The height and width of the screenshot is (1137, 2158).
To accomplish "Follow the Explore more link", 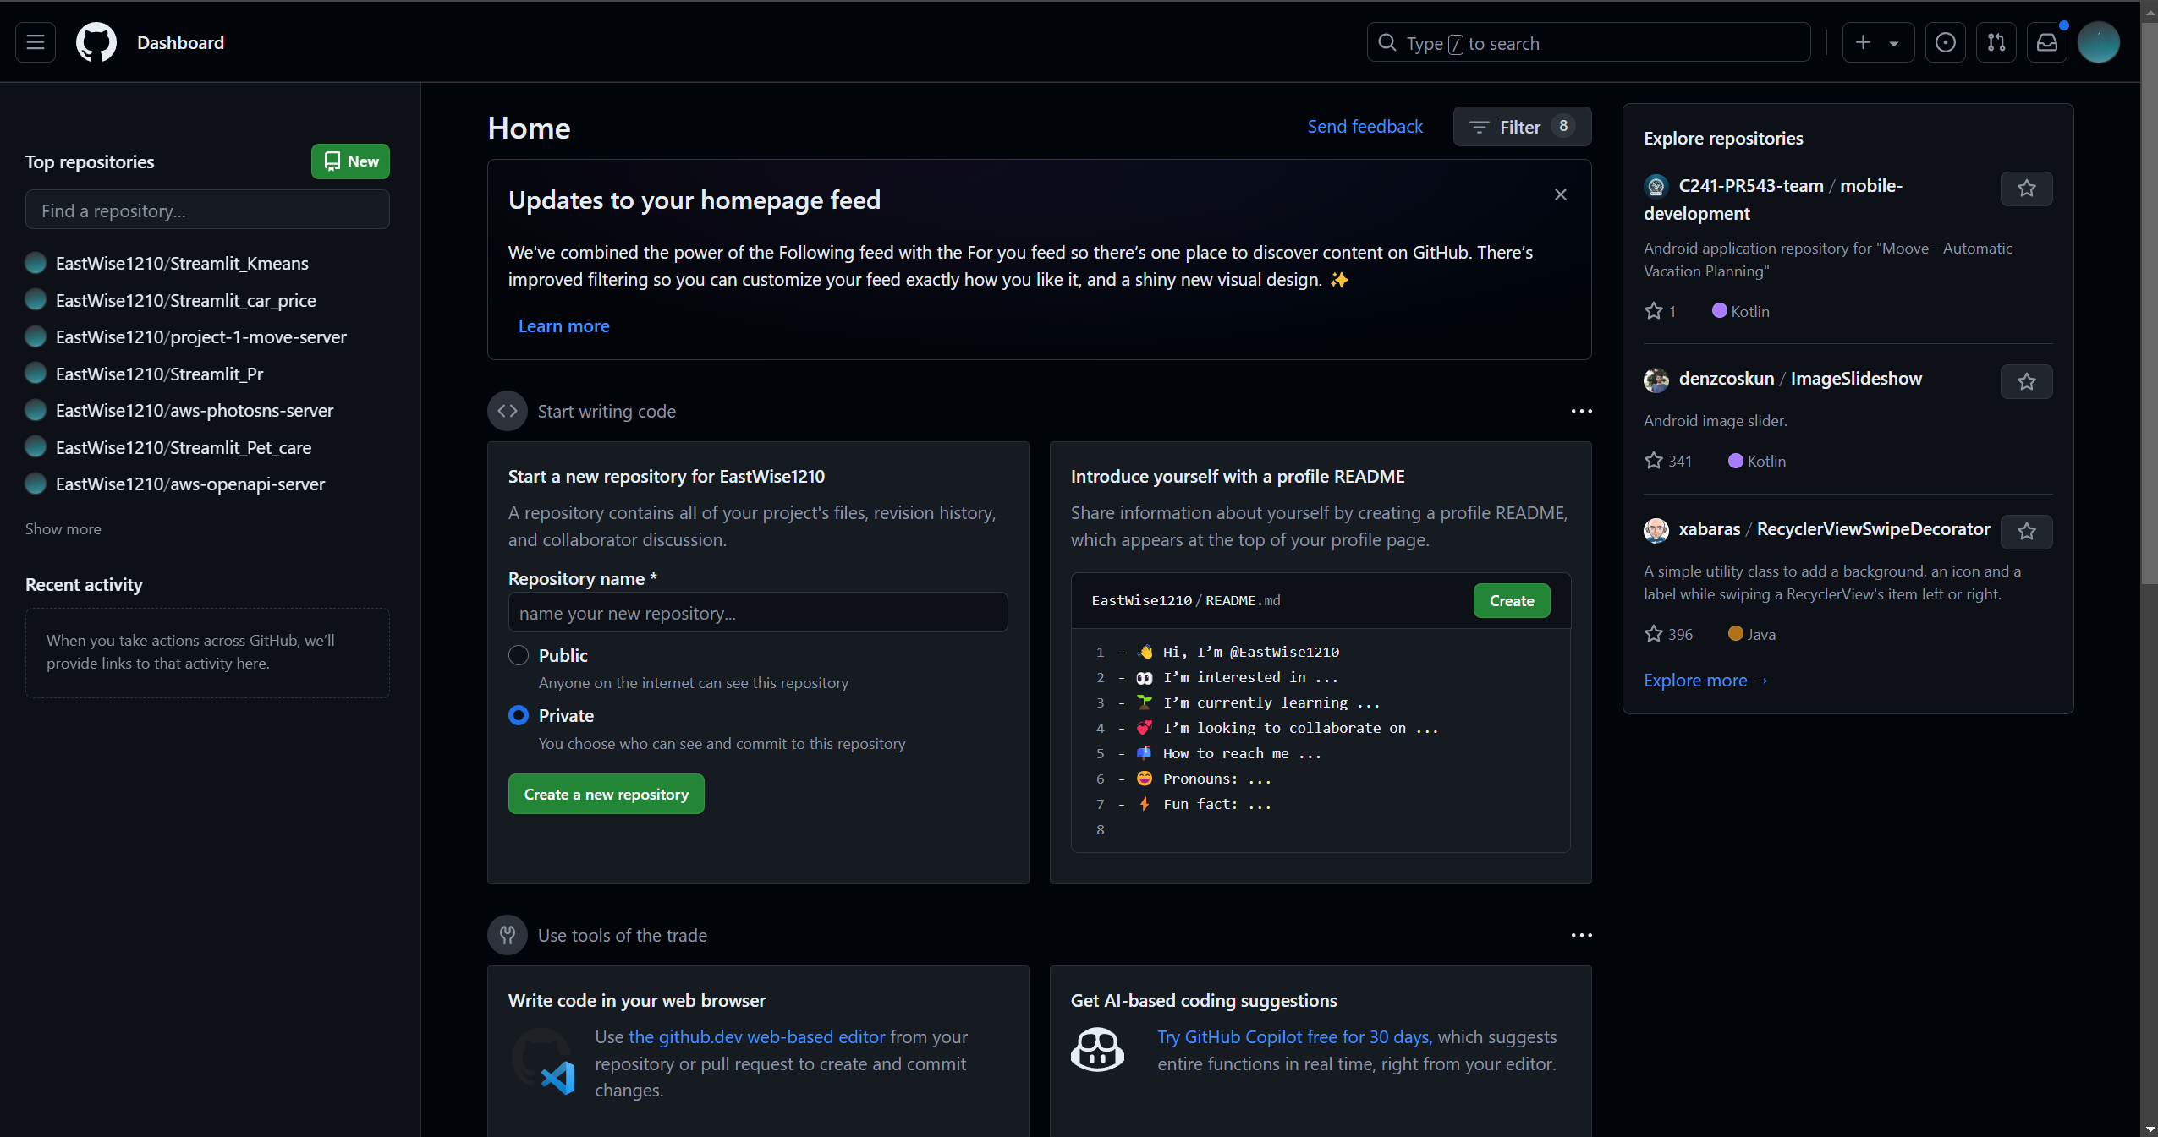I will click(1705, 680).
